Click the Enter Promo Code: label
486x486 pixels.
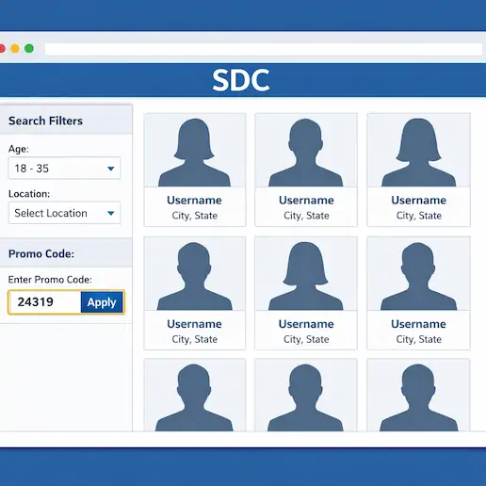tap(50, 280)
